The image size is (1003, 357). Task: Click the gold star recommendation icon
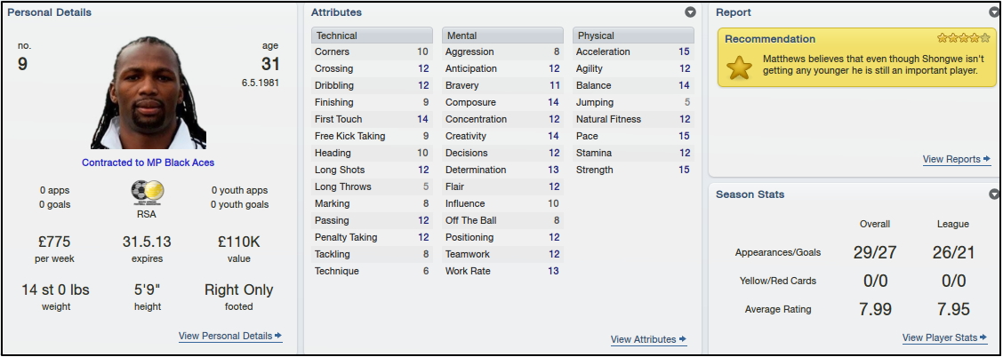tap(739, 67)
